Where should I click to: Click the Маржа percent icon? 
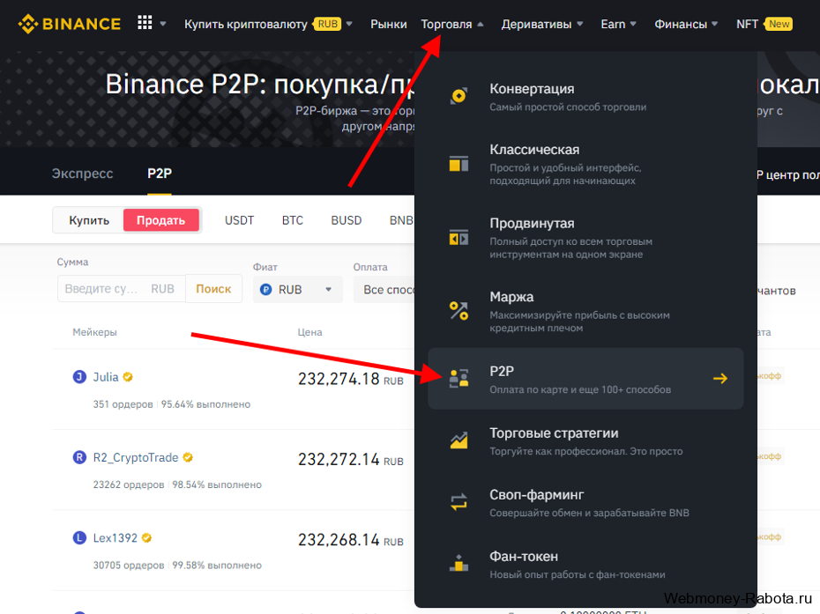click(x=458, y=311)
